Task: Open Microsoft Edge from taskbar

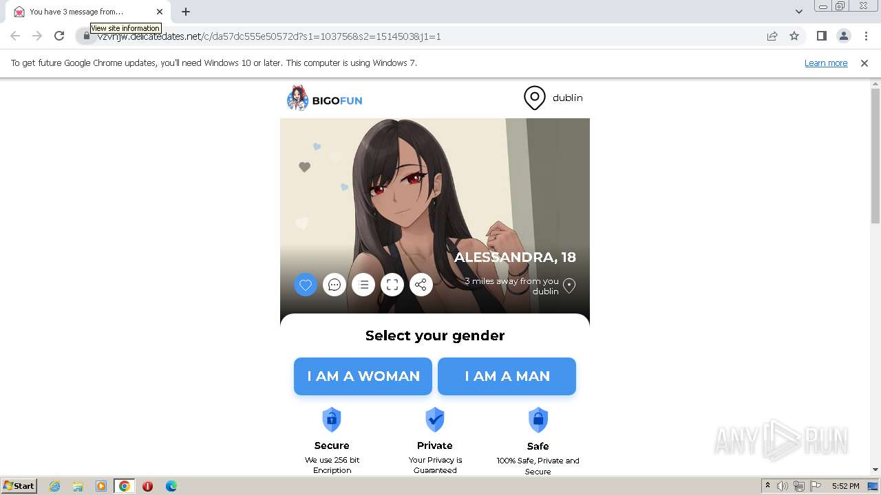Action: click(x=171, y=486)
